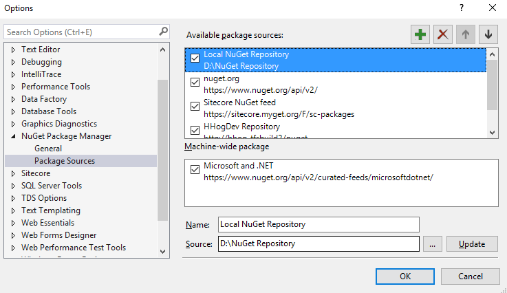Click options tree scrollbar down arrow
Viewport: 507px width, 293px height.
point(162,252)
